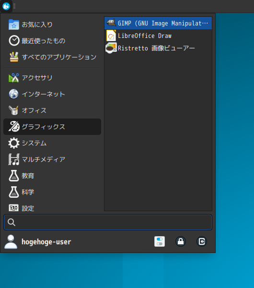
Task: Select the アクセサリ category
Action: click(x=52, y=78)
